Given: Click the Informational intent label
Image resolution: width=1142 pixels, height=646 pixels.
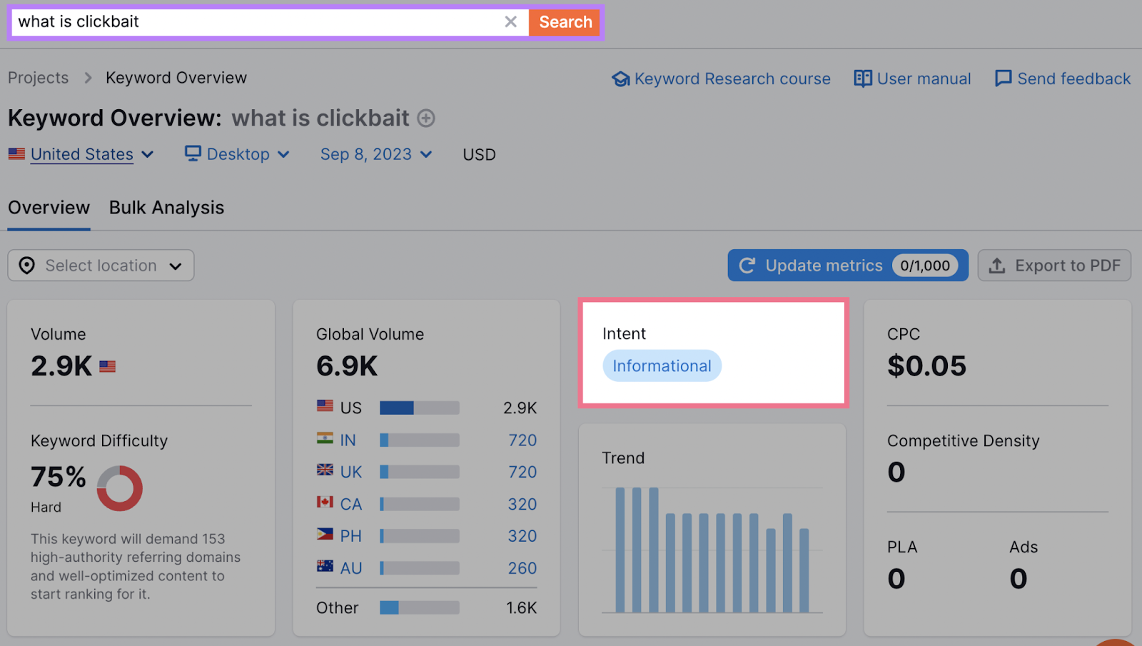Looking at the screenshot, I should coord(662,365).
